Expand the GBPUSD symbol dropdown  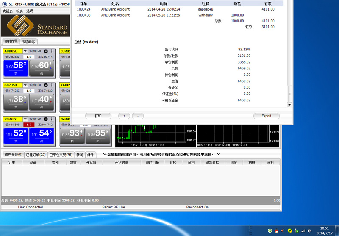25,85
